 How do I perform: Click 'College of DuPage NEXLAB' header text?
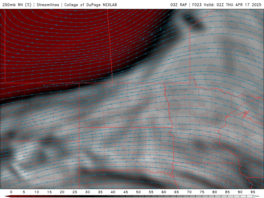(90, 5)
